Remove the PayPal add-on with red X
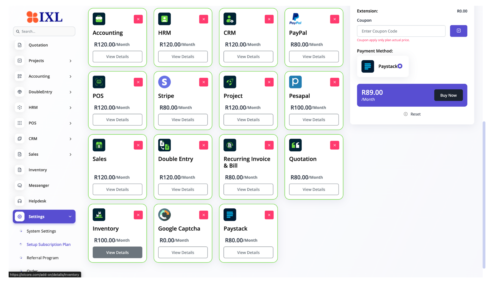This screenshot has height=281, width=500. (335, 19)
